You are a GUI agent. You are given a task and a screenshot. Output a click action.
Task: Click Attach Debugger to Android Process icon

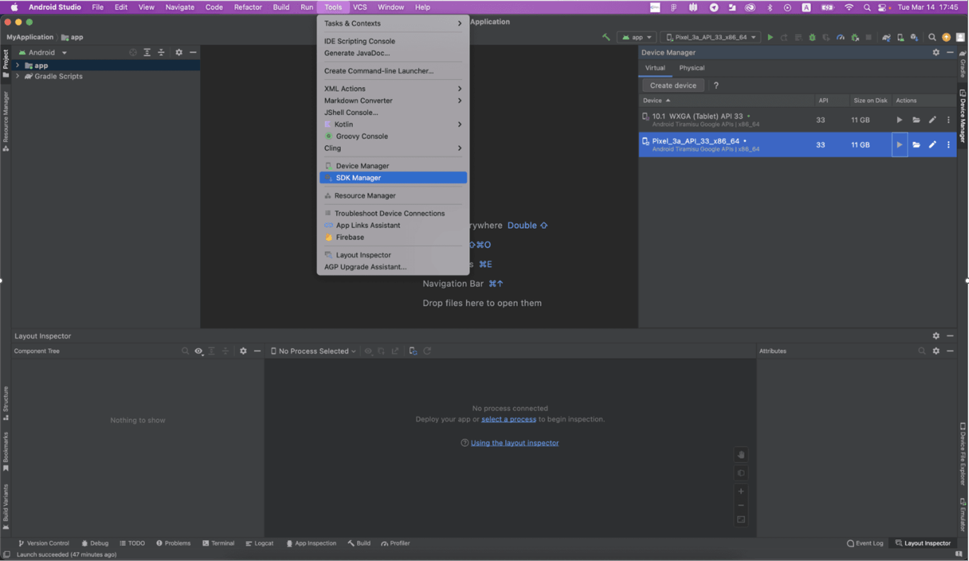pyautogui.click(x=855, y=38)
